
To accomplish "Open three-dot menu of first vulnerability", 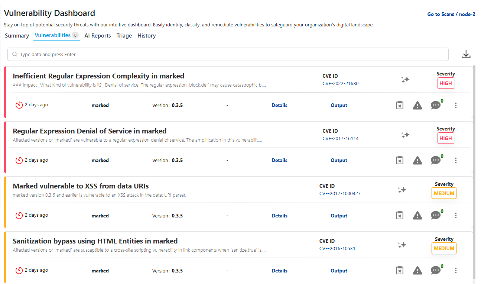I will point(456,105).
